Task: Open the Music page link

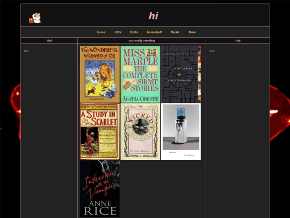Action: pyautogui.click(x=175, y=32)
